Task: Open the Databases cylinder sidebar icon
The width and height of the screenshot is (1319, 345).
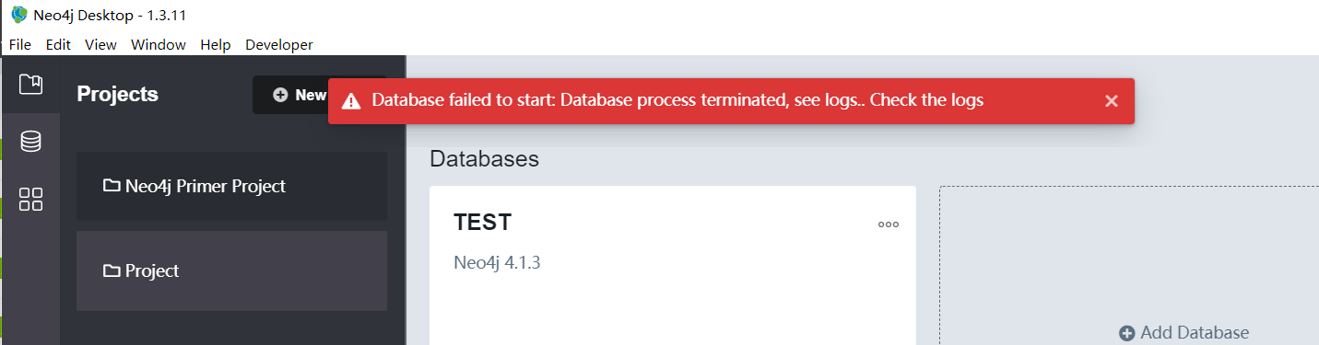Action: click(x=30, y=142)
